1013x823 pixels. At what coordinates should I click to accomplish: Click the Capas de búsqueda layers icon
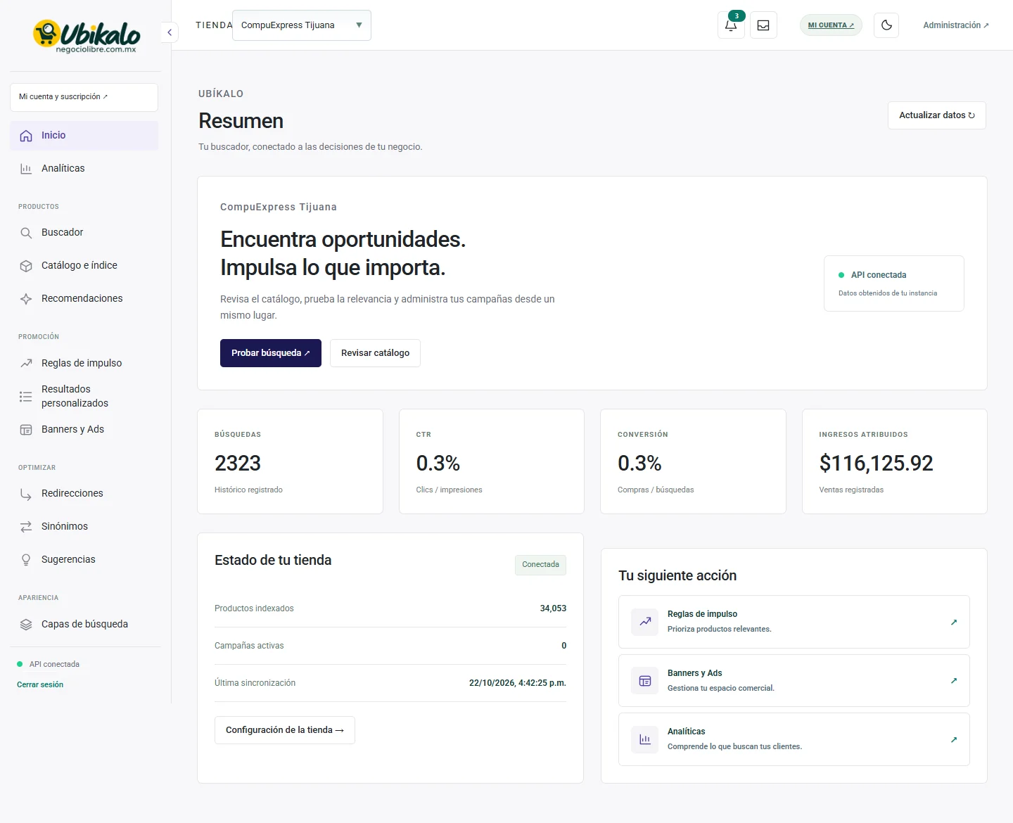(26, 625)
